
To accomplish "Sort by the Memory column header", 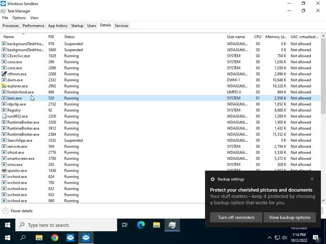I will [x=276, y=37].
